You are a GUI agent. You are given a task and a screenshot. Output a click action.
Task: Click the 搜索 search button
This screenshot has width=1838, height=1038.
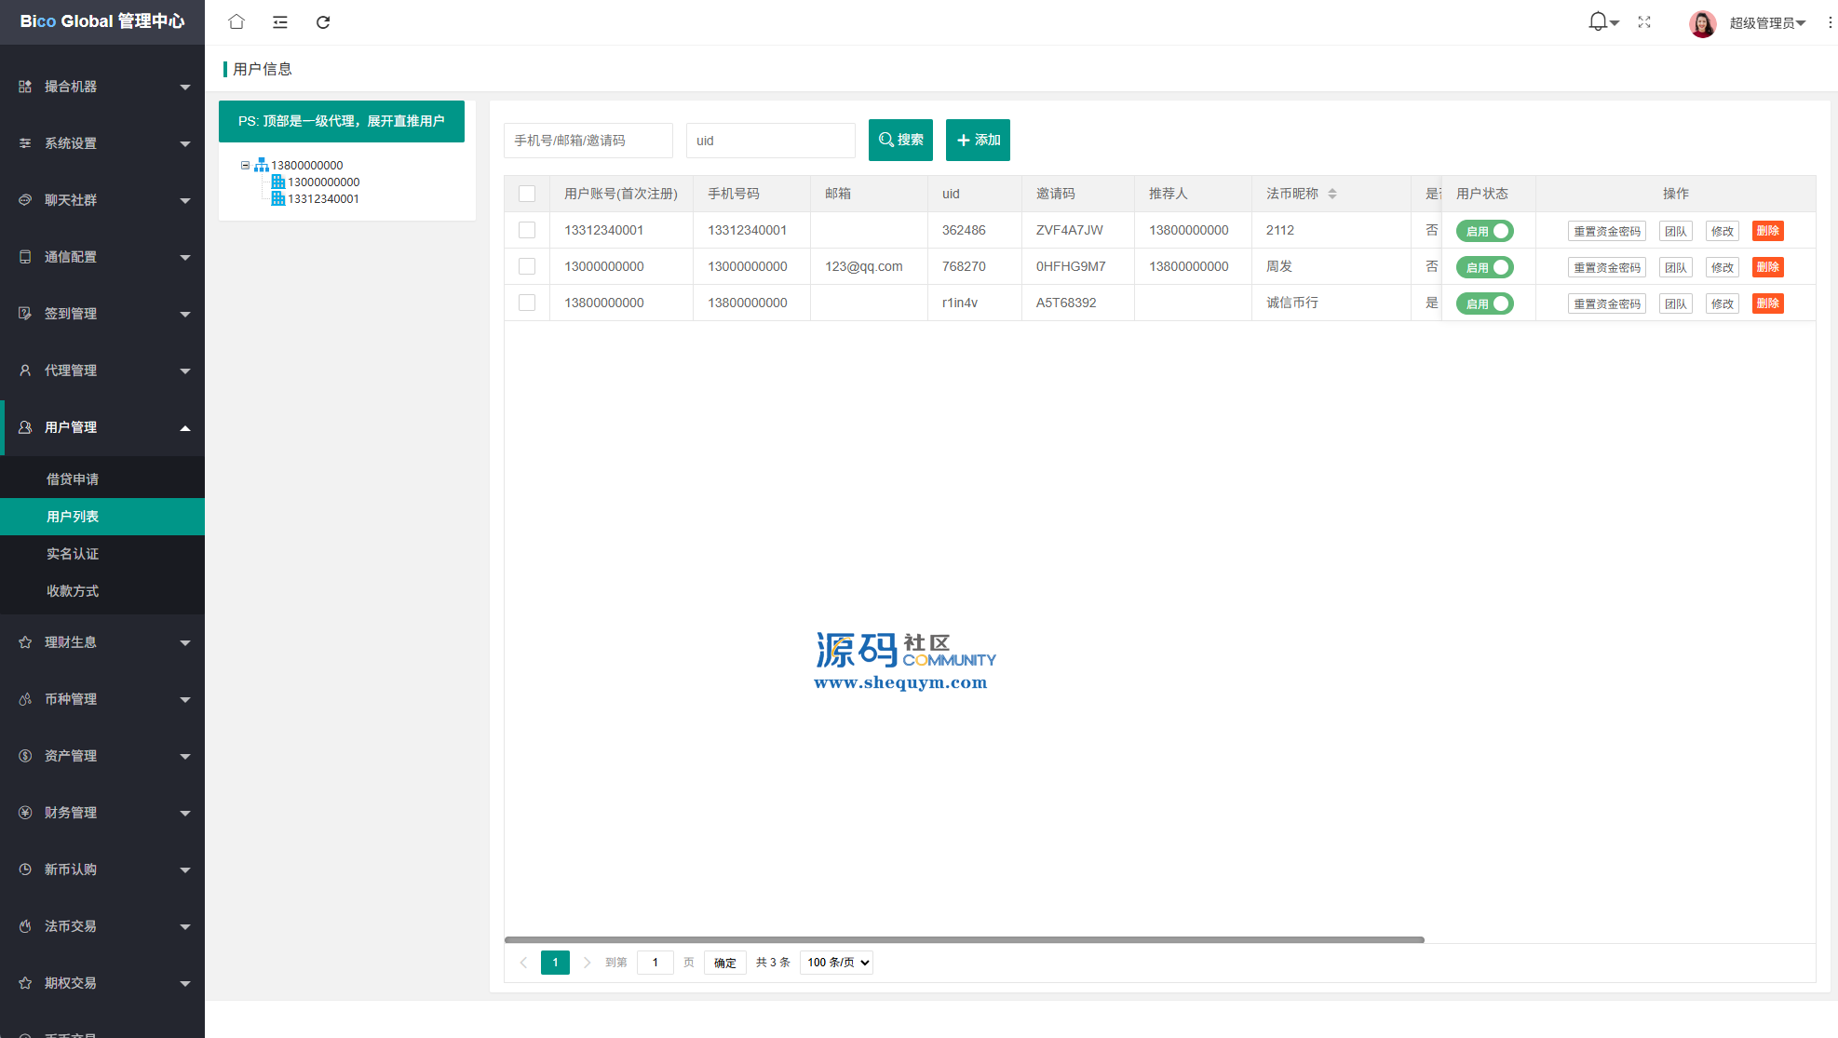pyautogui.click(x=900, y=141)
